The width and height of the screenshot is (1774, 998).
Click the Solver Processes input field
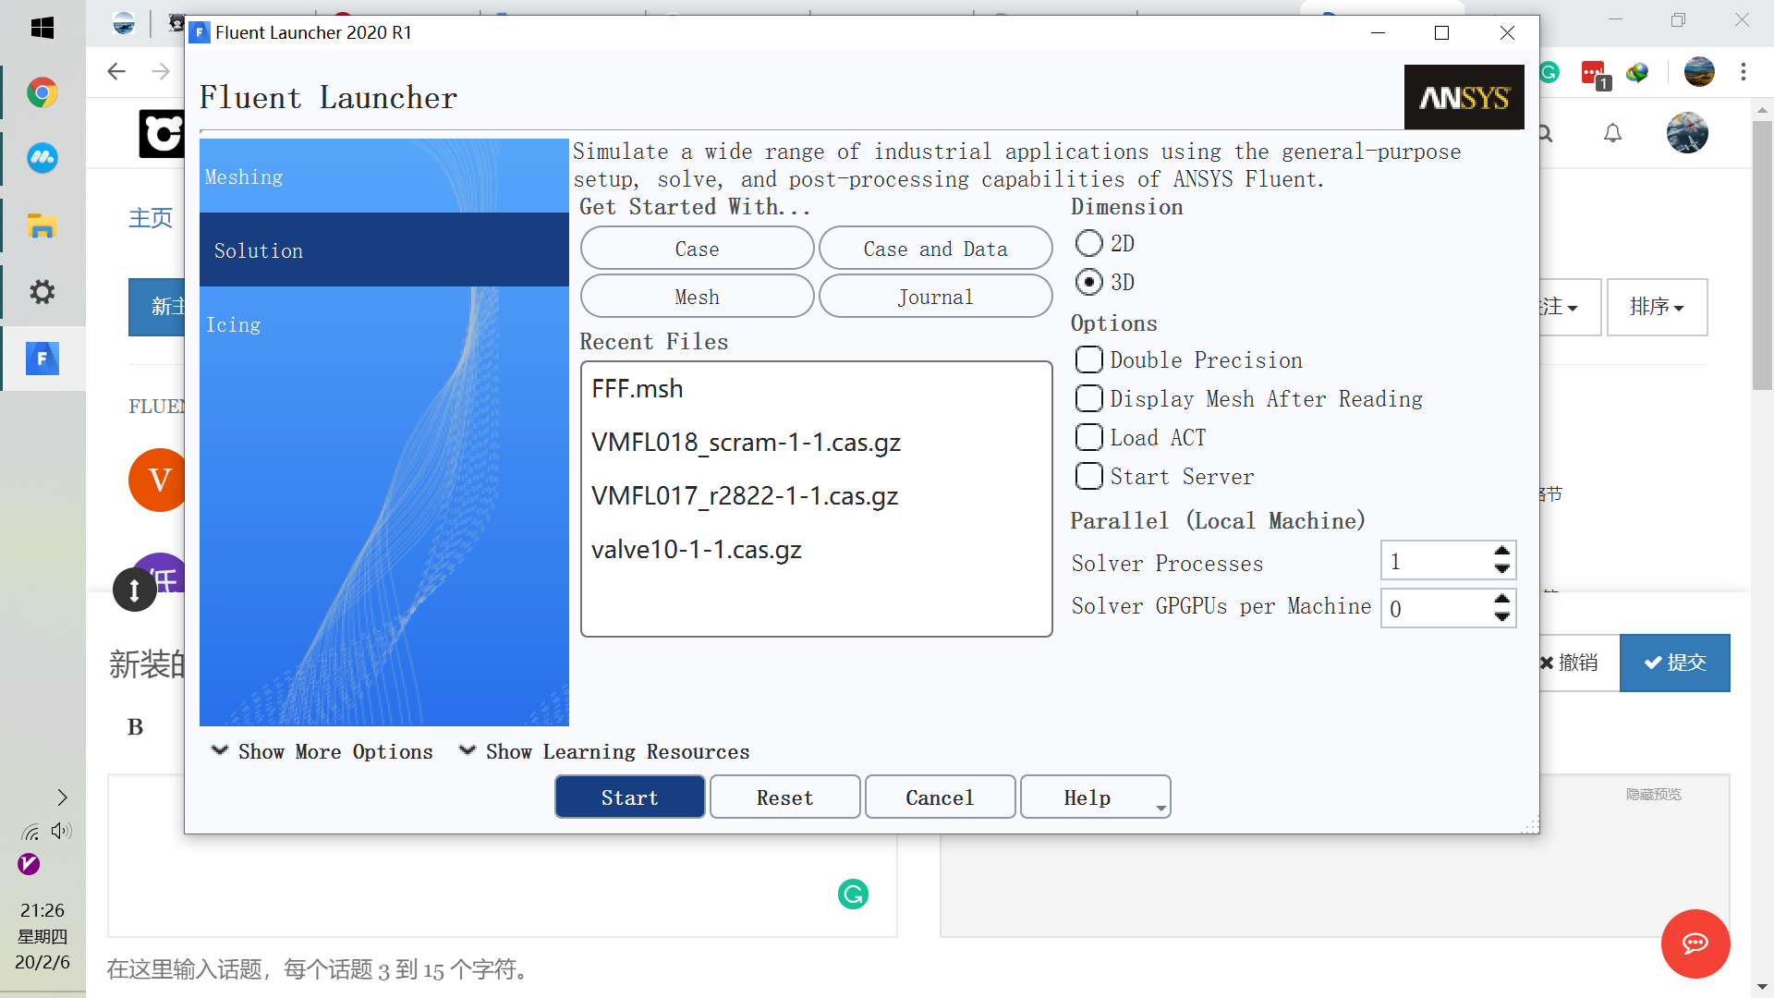click(x=1436, y=561)
